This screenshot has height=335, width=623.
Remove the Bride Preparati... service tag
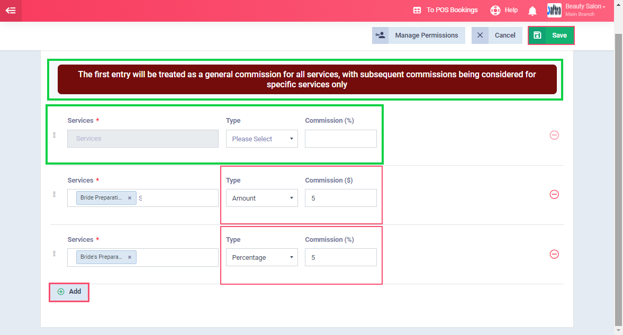(x=130, y=198)
